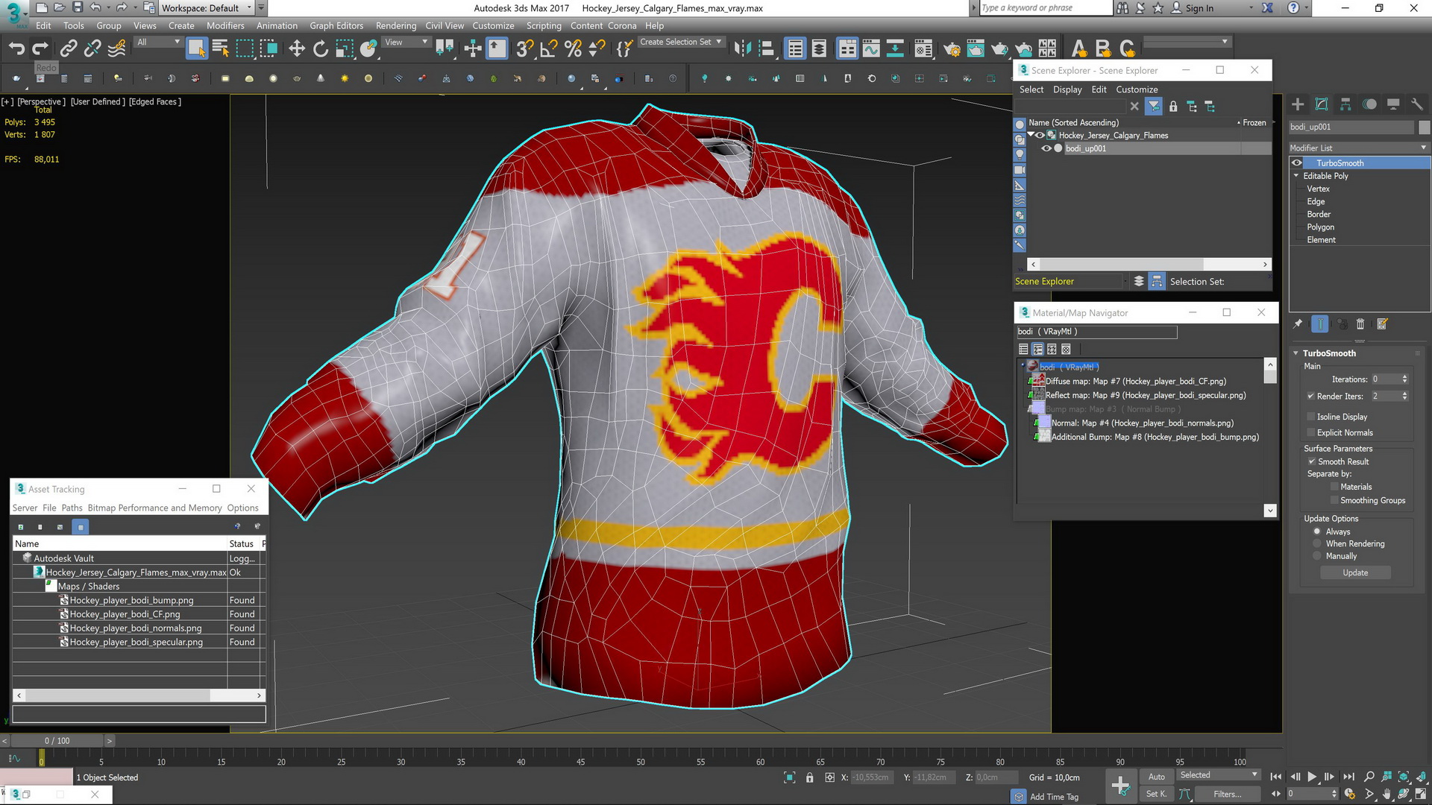Viewport: 1432px width, 805px height.
Task: Select the Select and Link tool
Action: coord(68,48)
